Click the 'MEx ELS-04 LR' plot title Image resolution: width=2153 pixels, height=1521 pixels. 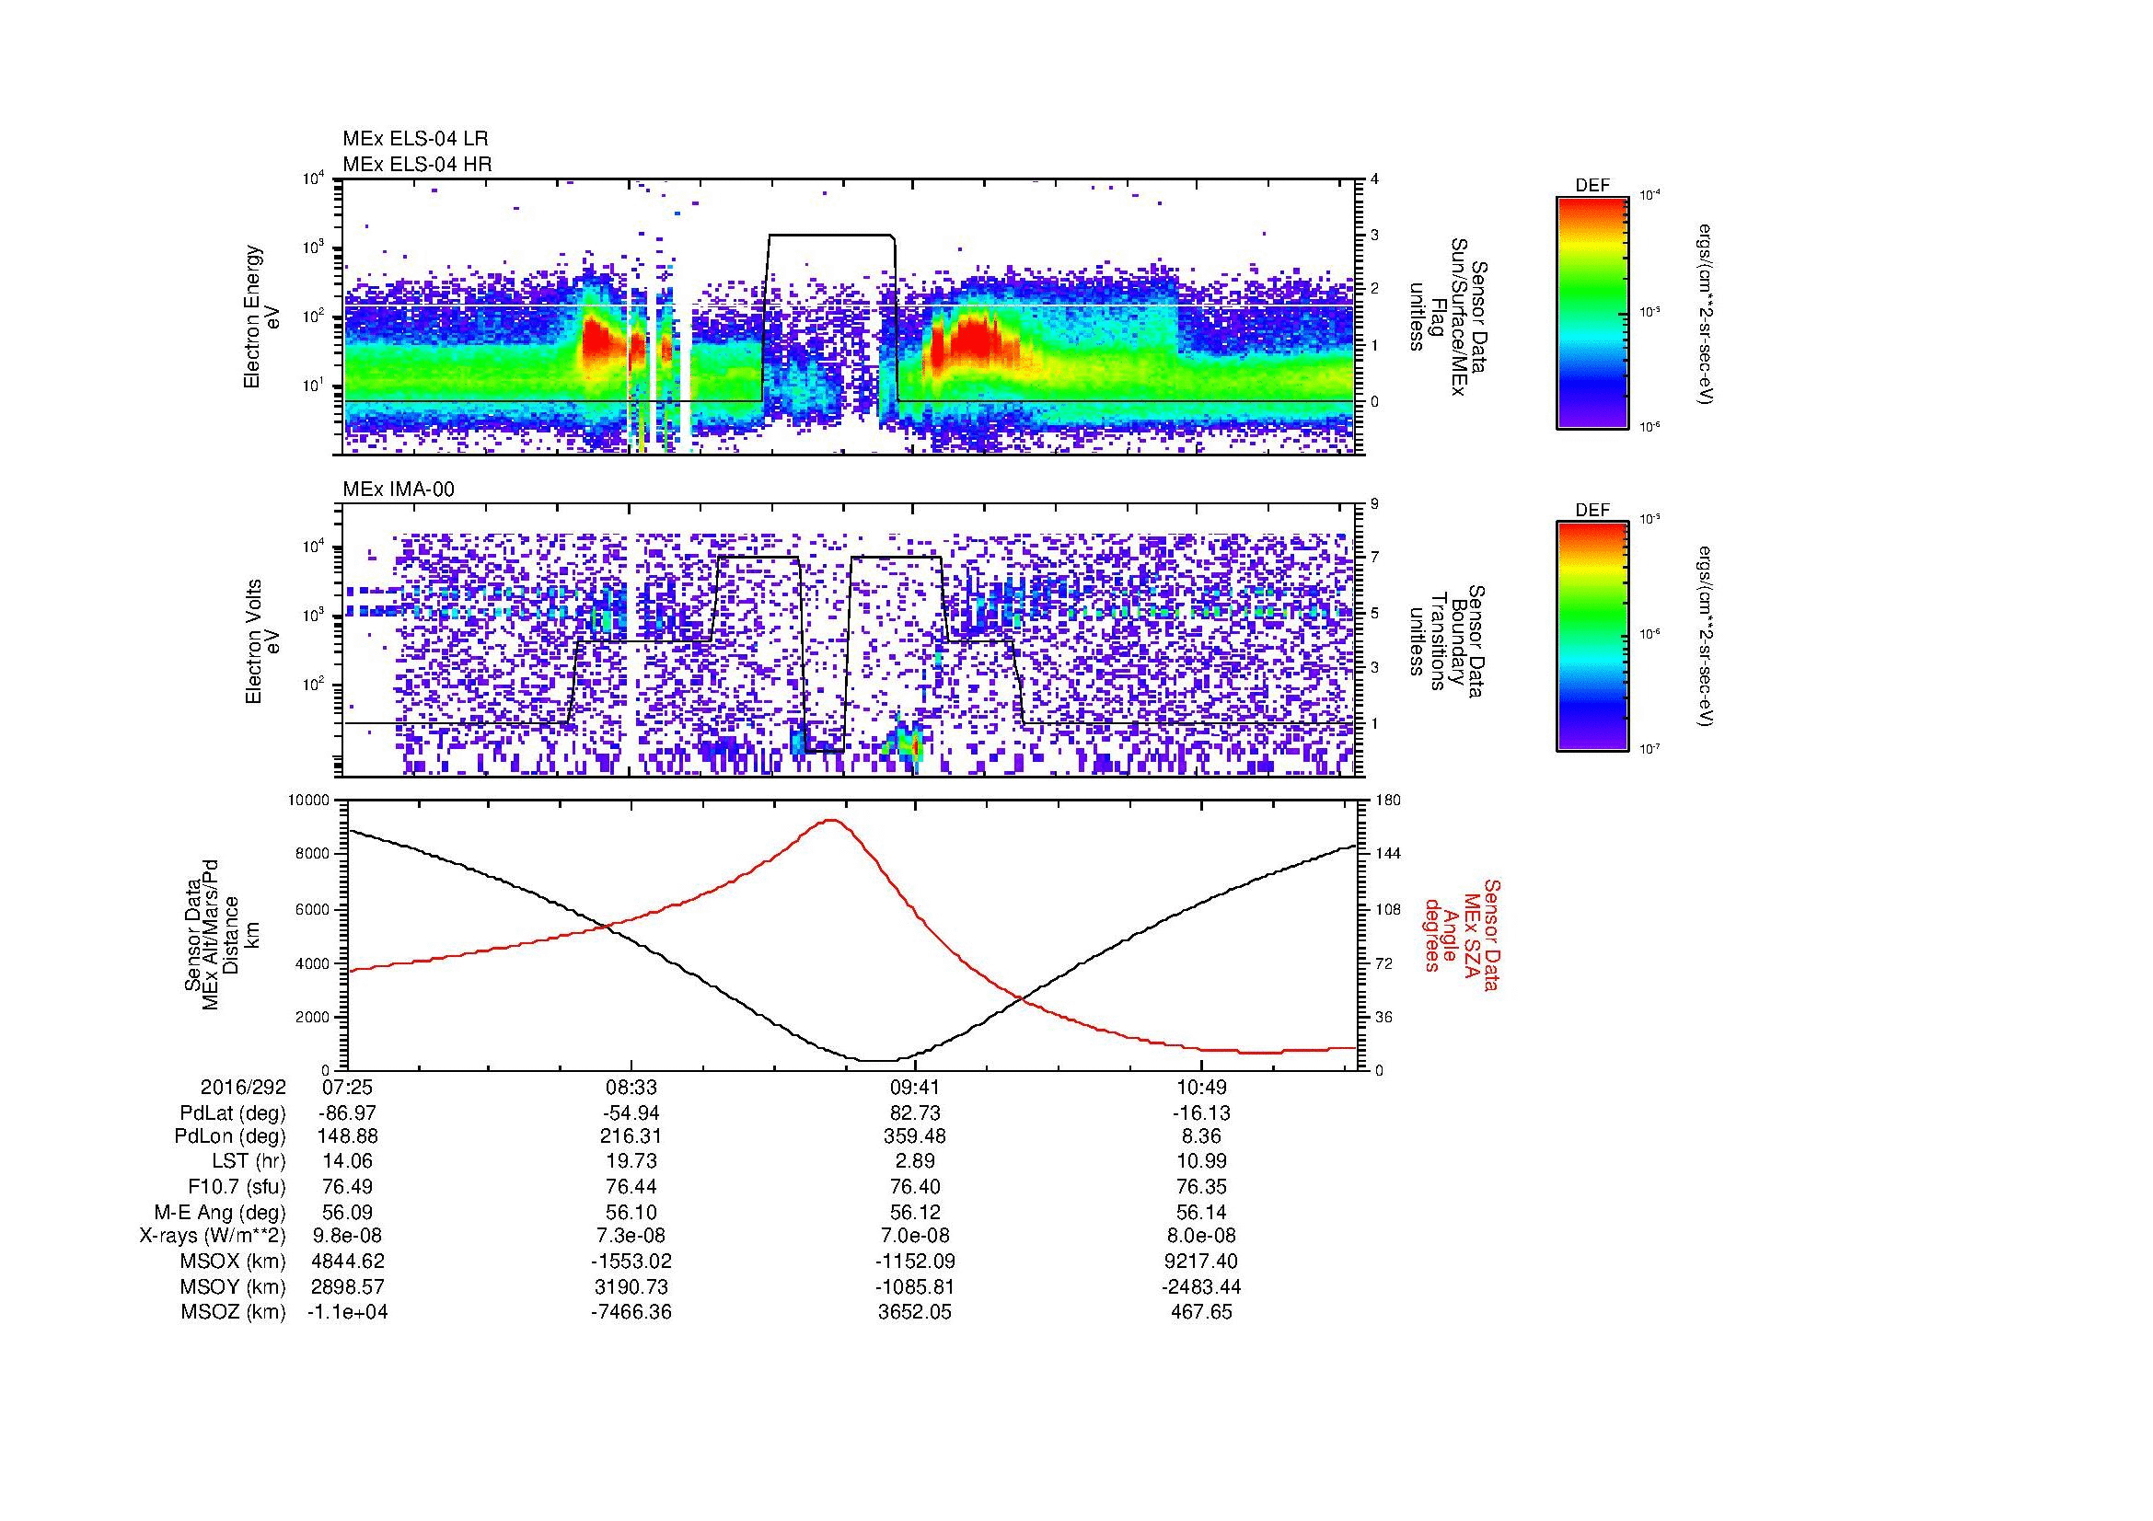(x=415, y=139)
